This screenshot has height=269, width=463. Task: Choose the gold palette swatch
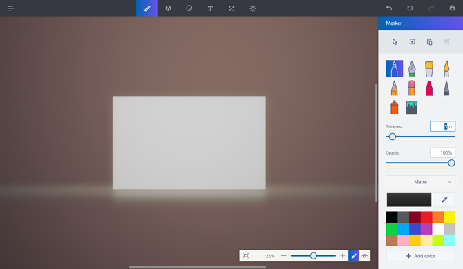pos(415,240)
